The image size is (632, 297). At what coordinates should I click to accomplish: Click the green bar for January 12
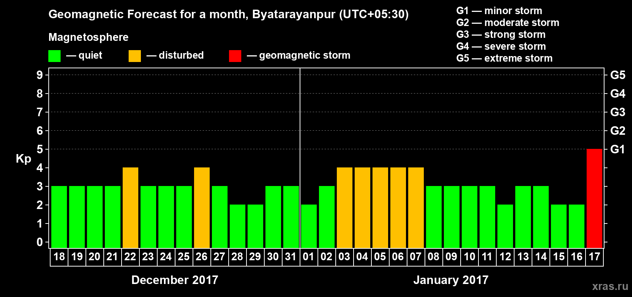(505, 226)
